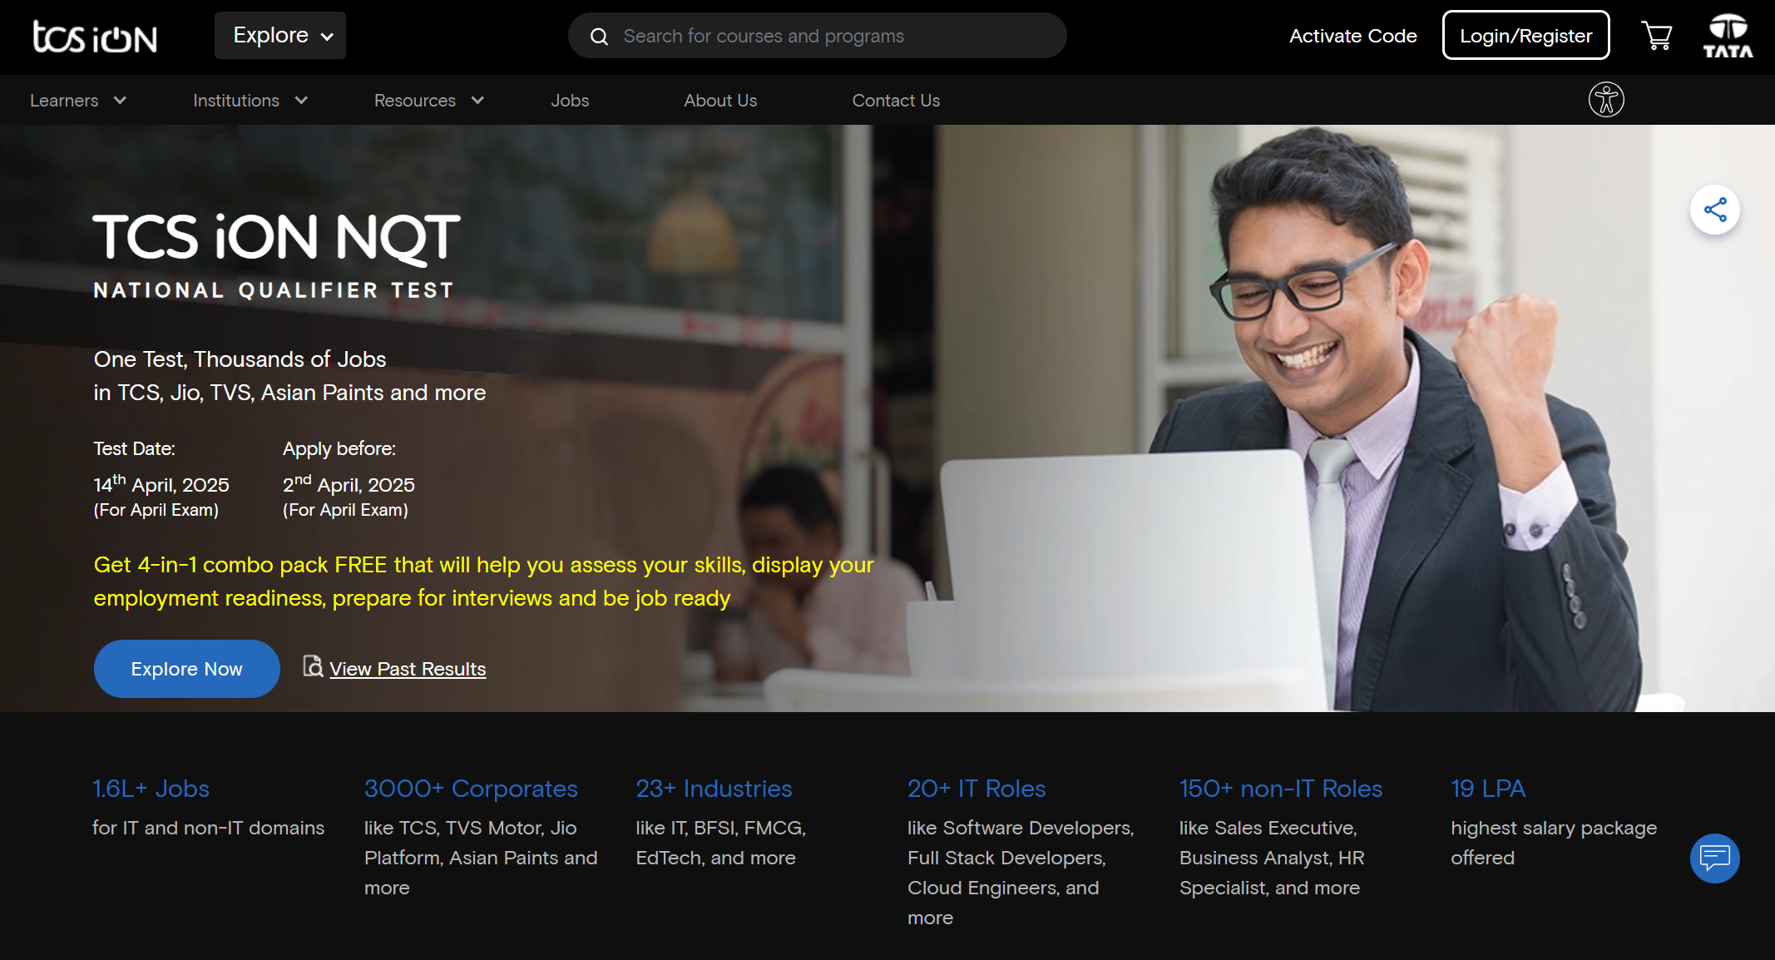
Task: Expand the Resources menu chevron
Action: [477, 100]
